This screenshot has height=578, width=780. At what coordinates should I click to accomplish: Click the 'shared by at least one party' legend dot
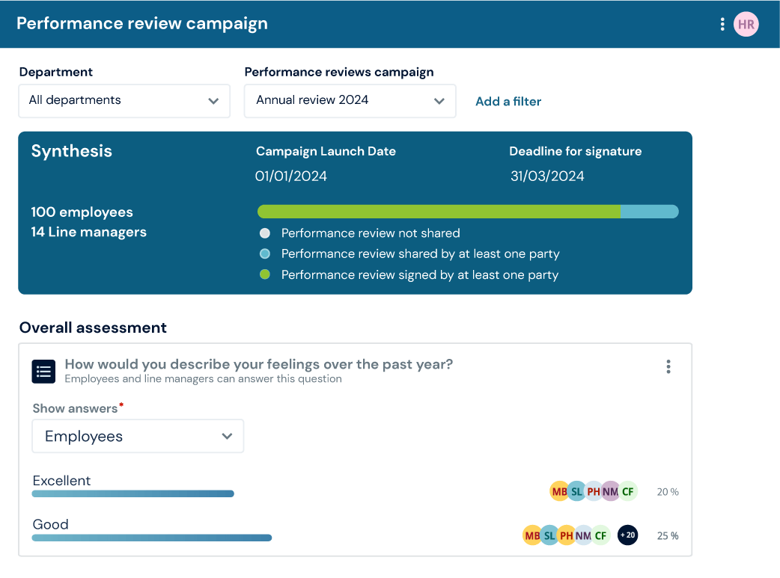pyautogui.click(x=266, y=253)
